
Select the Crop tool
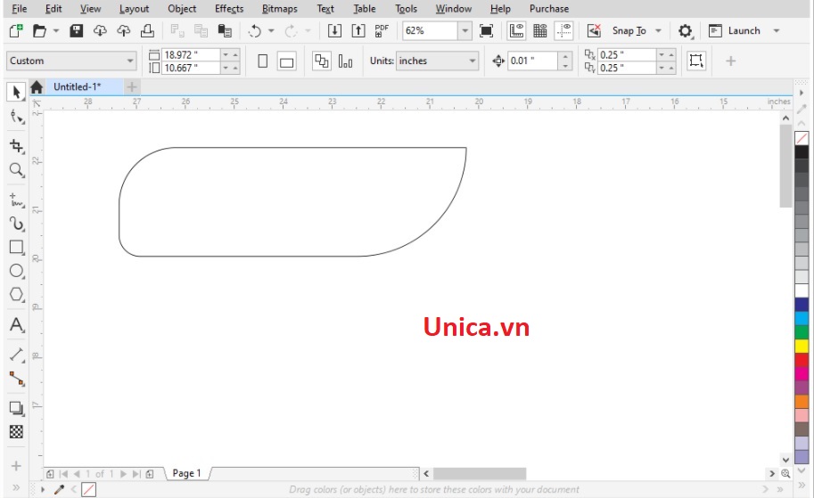[16, 145]
